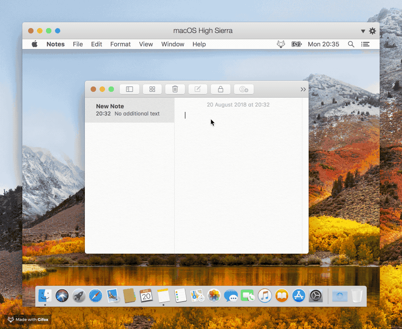Launch Siri from the Dock
Viewport: 402px width, 329px height.
pos(62,296)
